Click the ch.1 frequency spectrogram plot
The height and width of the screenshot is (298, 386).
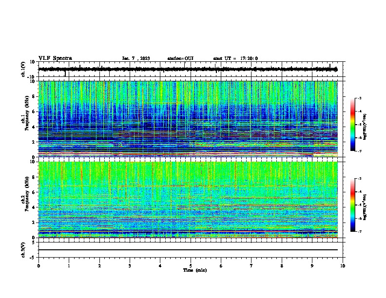point(188,119)
